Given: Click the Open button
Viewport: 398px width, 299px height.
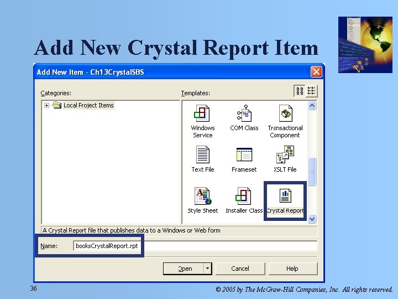Looking at the screenshot, I should pyautogui.click(x=184, y=269).
